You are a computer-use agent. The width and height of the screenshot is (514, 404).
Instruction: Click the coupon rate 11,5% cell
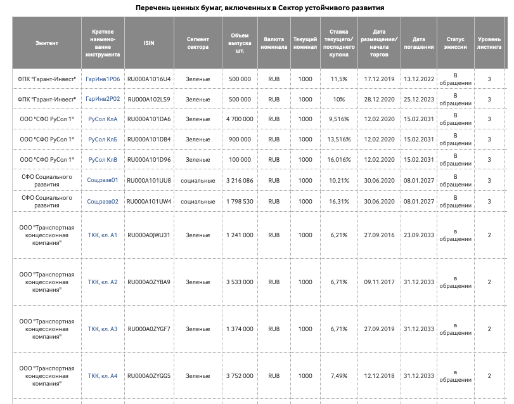pyautogui.click(x=338, y=79)
